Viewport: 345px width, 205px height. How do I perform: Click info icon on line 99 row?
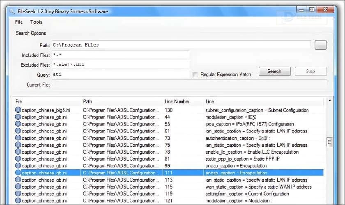[x=18, y=166]
